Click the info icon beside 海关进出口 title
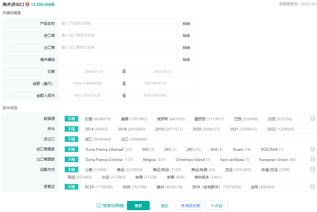The width and height of the screenshot is (317, 212). (x=27, y=5)
